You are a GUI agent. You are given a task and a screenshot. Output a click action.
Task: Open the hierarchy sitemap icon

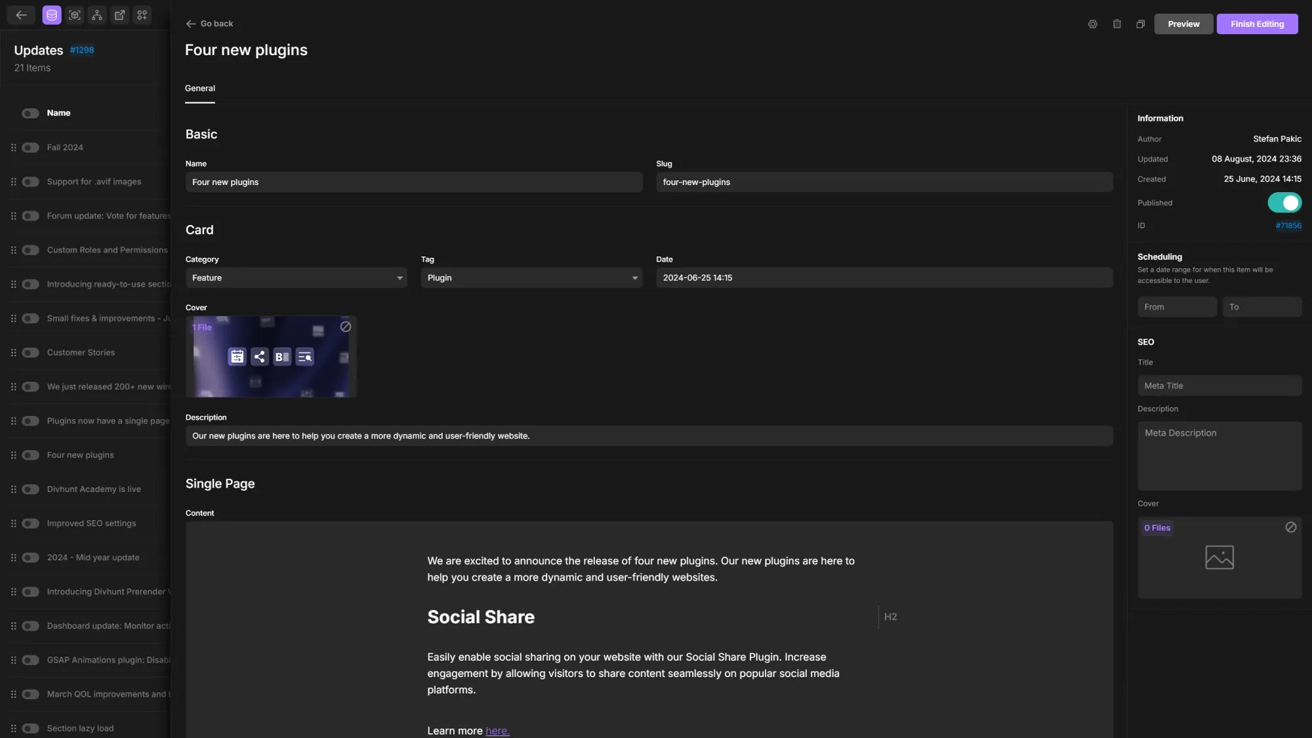97,15
